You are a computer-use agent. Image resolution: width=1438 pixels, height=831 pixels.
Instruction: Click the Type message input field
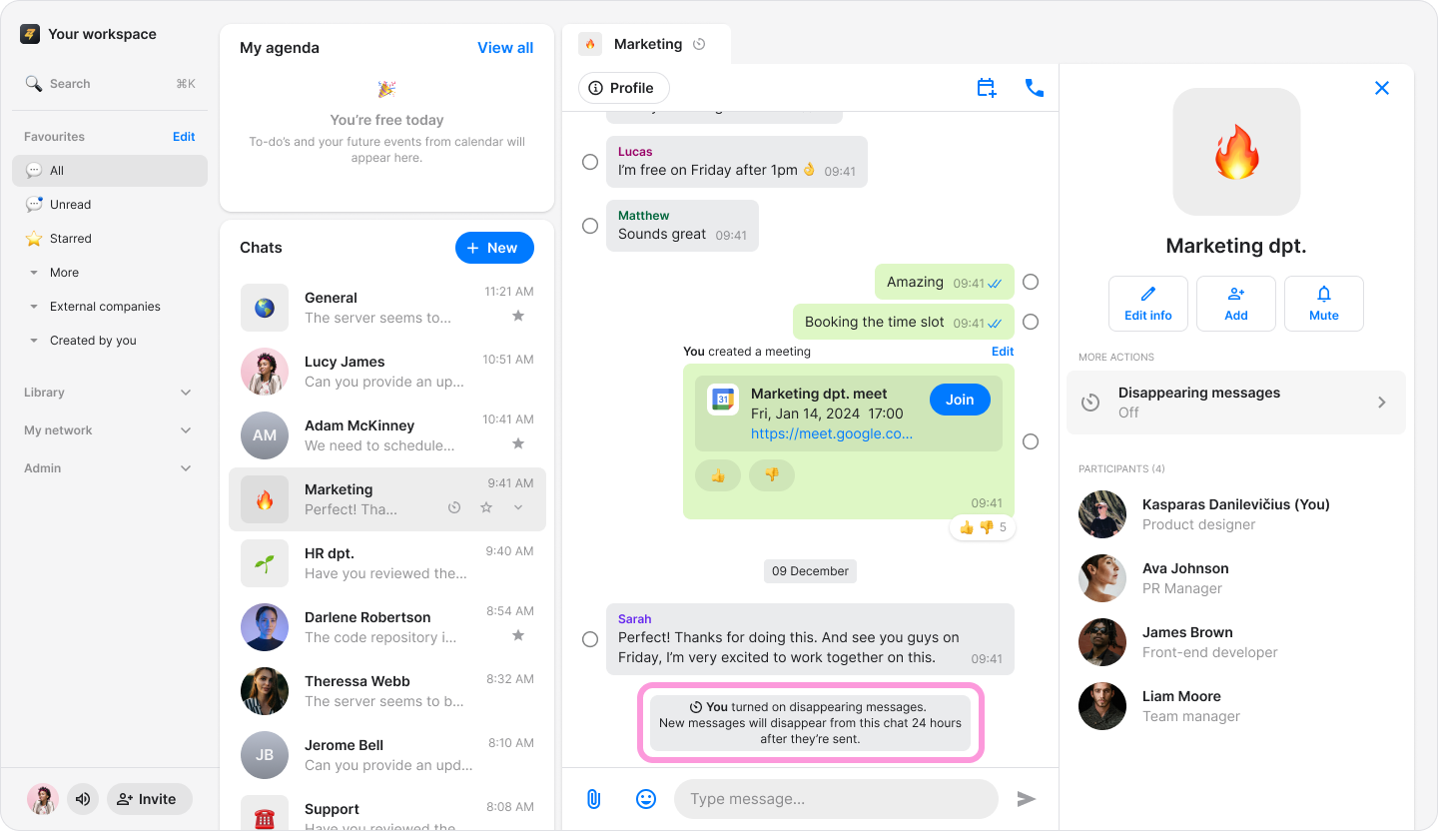836,799
